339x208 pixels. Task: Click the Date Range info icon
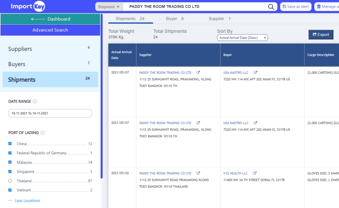click(35, 101)
